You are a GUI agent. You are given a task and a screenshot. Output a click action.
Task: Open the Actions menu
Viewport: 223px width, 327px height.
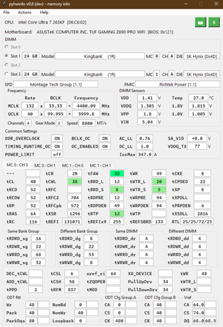coord(25,13)
